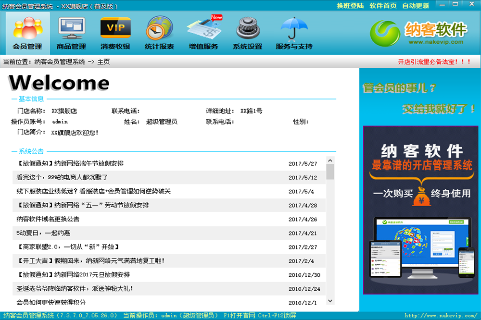Click operator account value admin
The image size is (481, 320).
pyautogui.click(x=60, y=122)
